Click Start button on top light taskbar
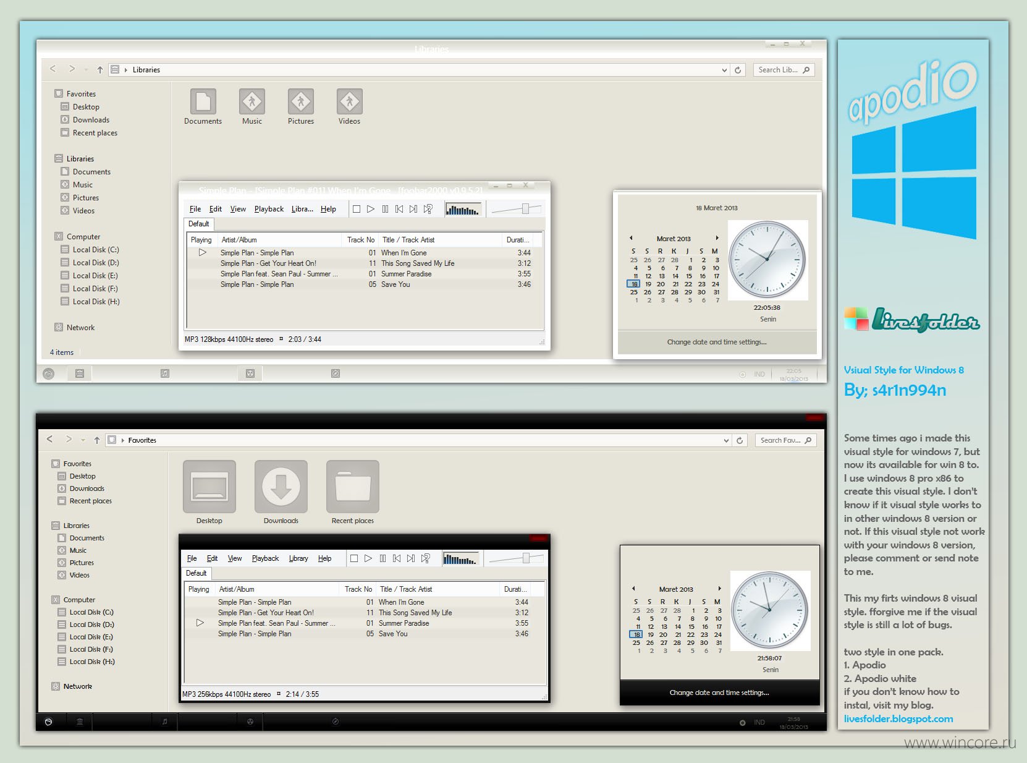 coord(49,373)
